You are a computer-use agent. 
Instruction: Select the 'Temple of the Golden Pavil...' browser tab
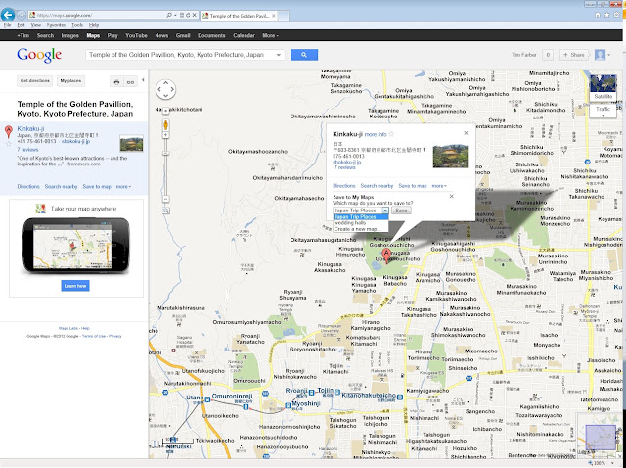point(239,16)
